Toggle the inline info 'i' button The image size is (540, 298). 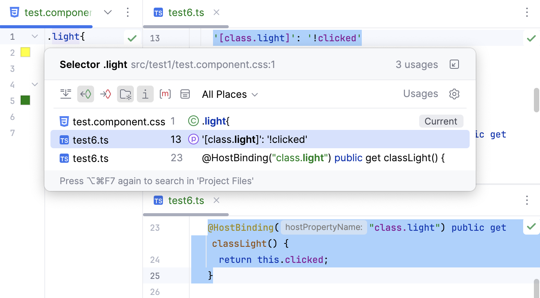click(x=145, y=94)
